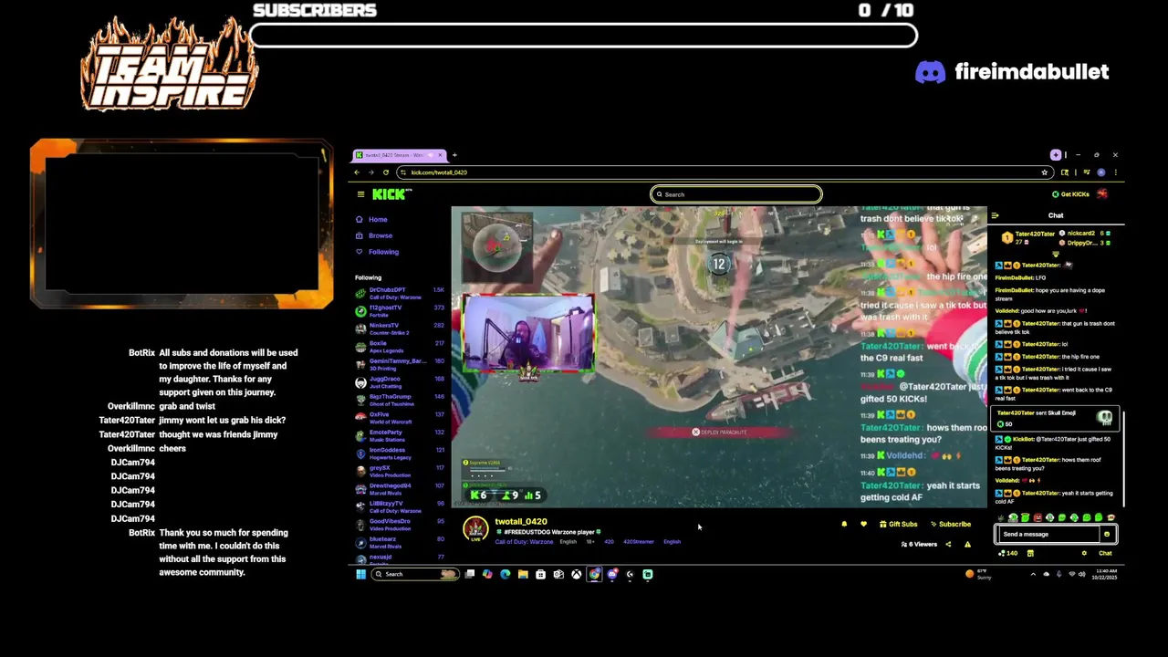This screenshot has width=1168, height=657.
Task: Report the stream with warning icon
Action: point(967,545)
